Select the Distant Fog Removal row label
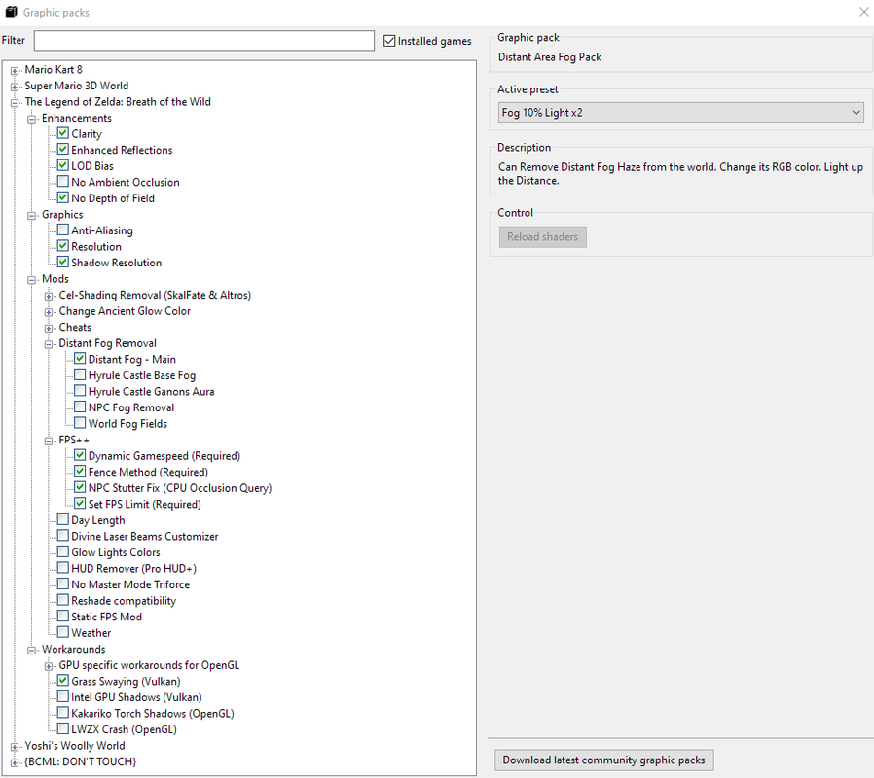 click(108, 343)
